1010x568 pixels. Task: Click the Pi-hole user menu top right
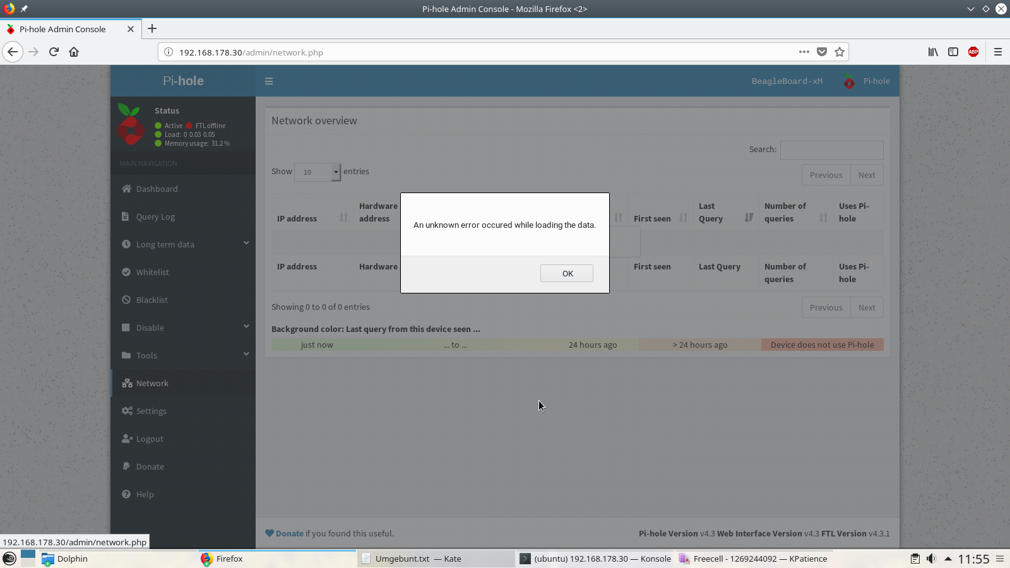tap(866, 81)
